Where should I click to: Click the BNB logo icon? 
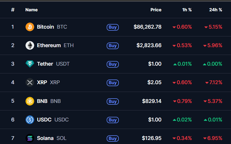[x=30, y=101]
